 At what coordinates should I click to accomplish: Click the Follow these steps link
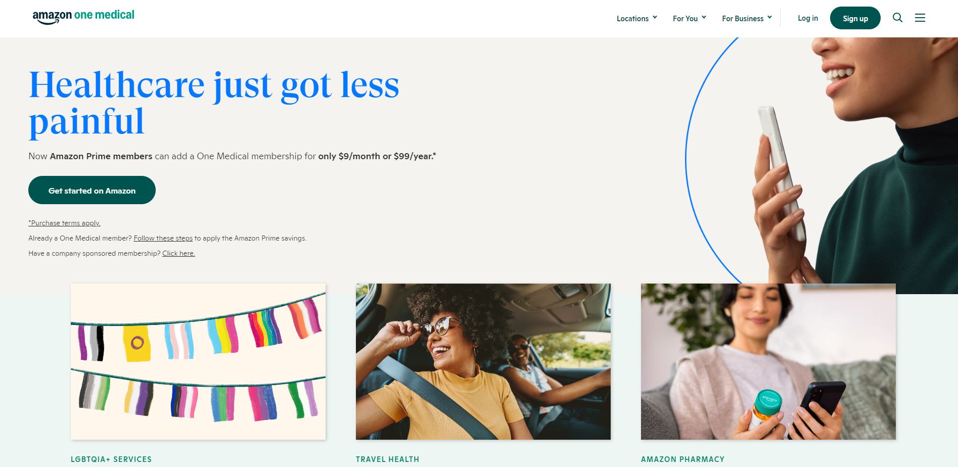163,238
